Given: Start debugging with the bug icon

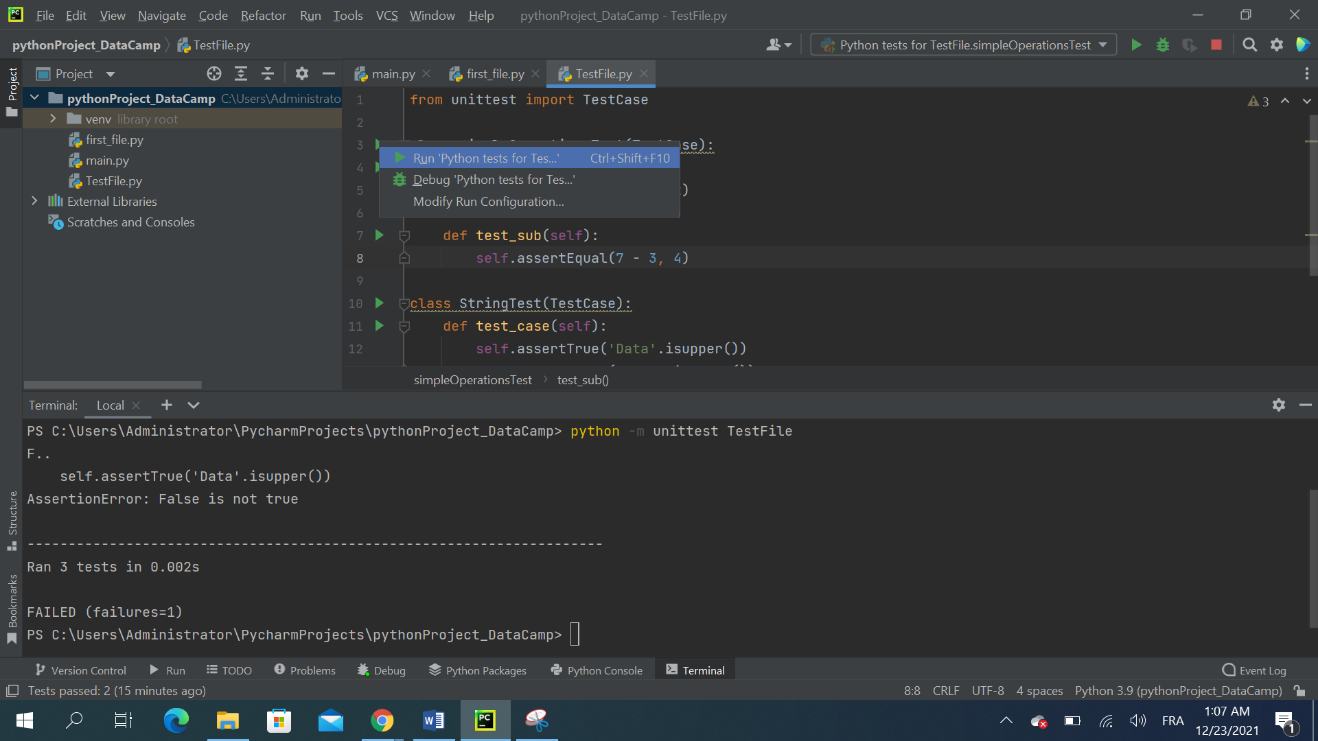Looking at the screenshot, I should tap(1163, 45).
